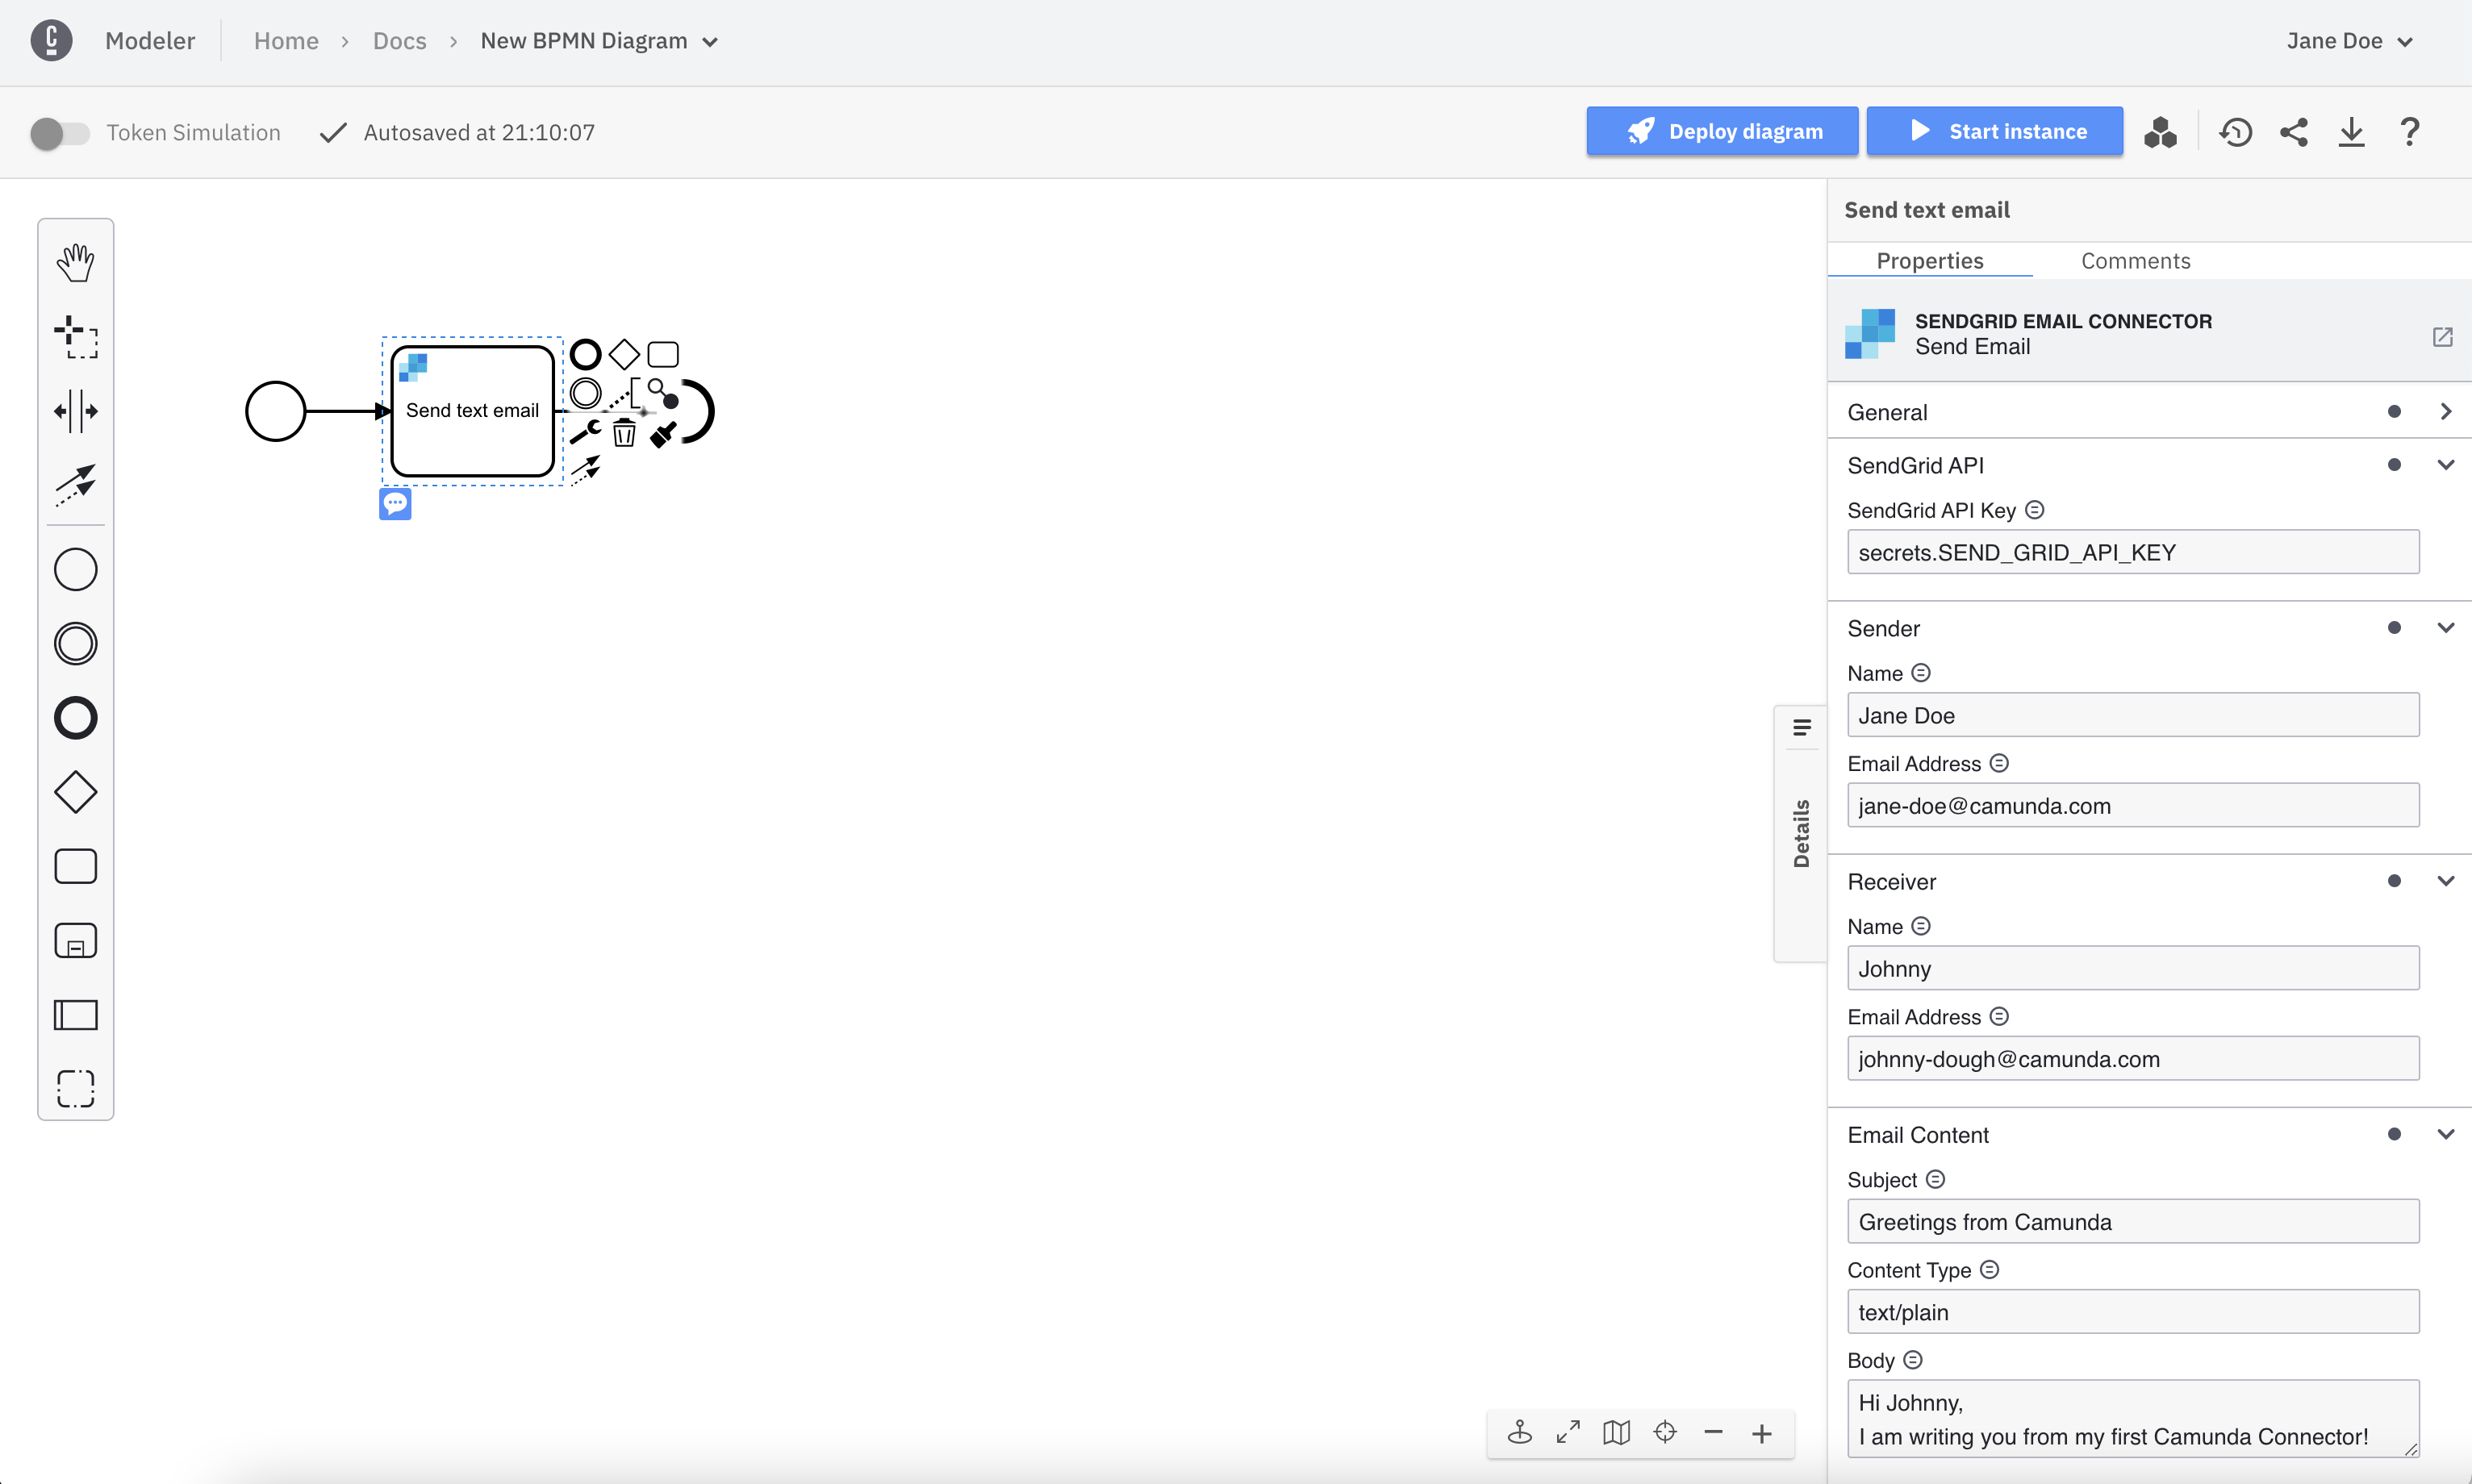Enable Token Simulation

pyautogui.click(x=60, y=132)
